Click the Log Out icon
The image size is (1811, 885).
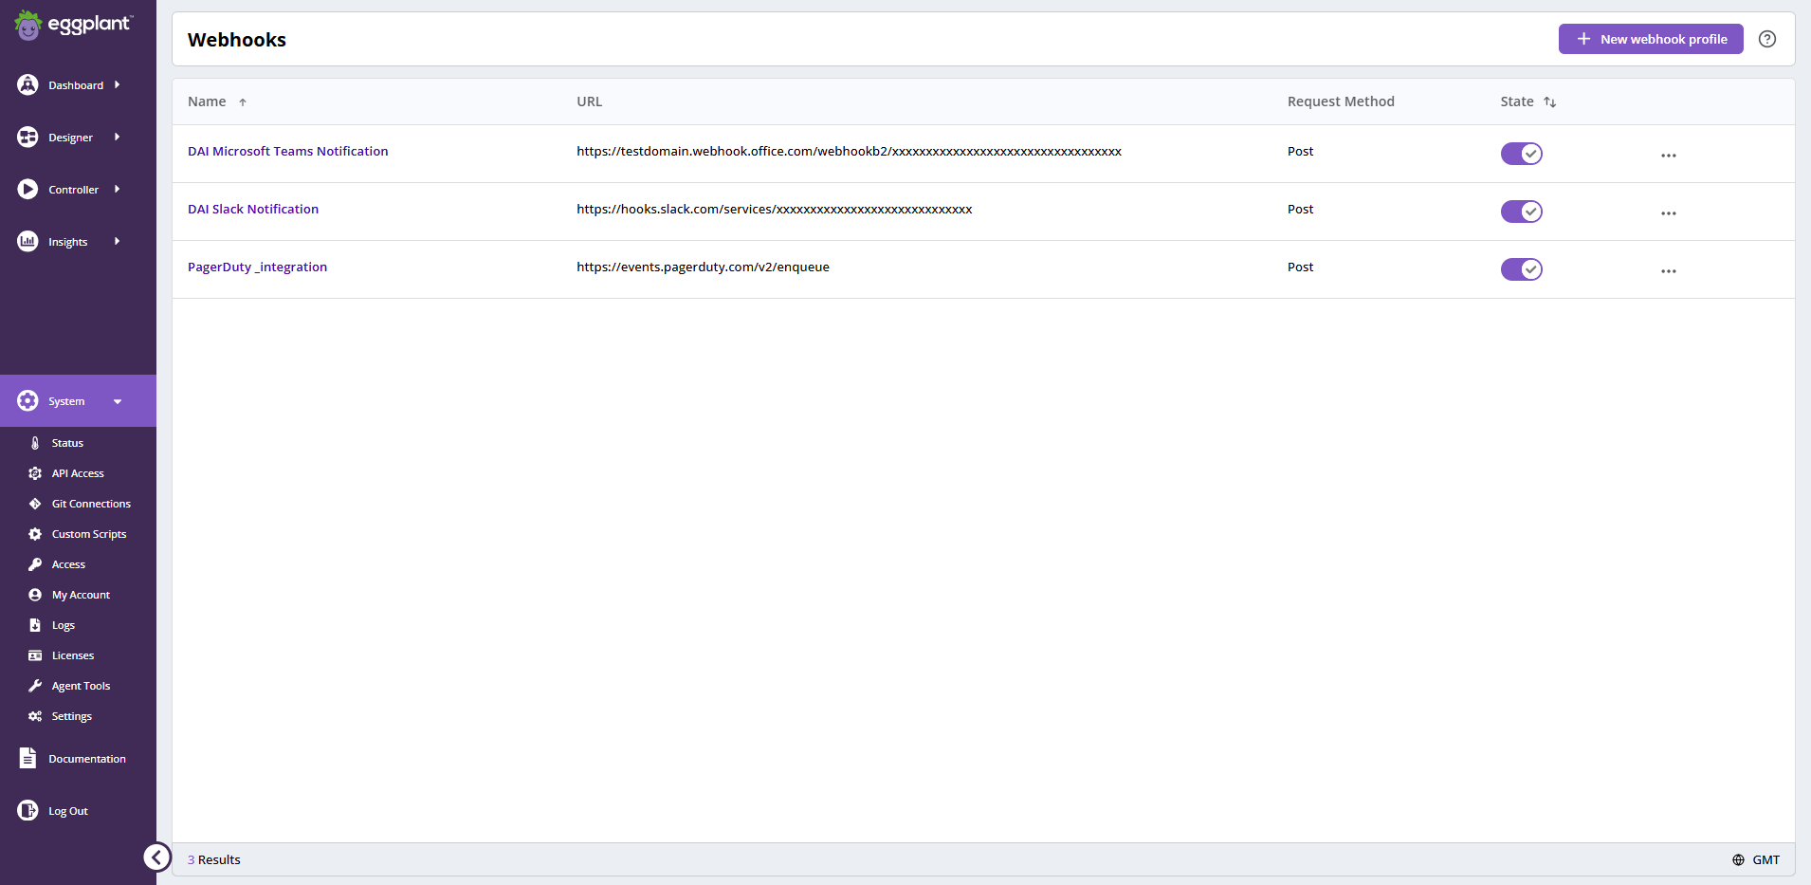27,810
